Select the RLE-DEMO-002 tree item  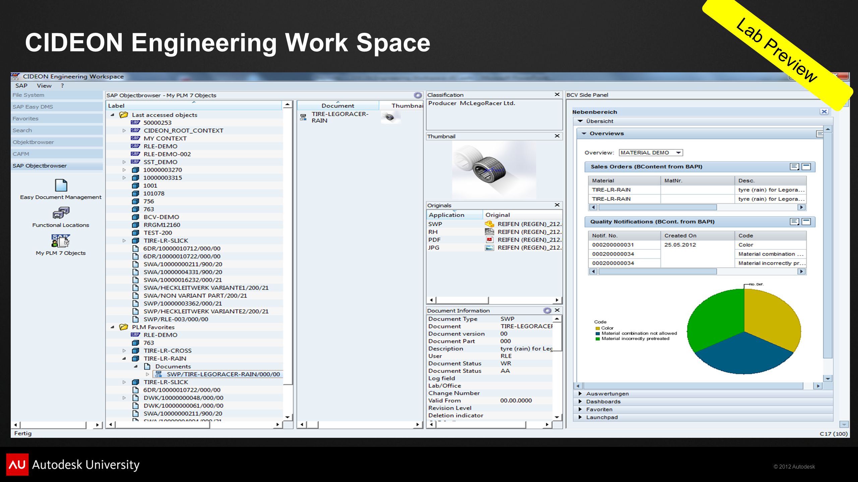(x=167, y=154)
